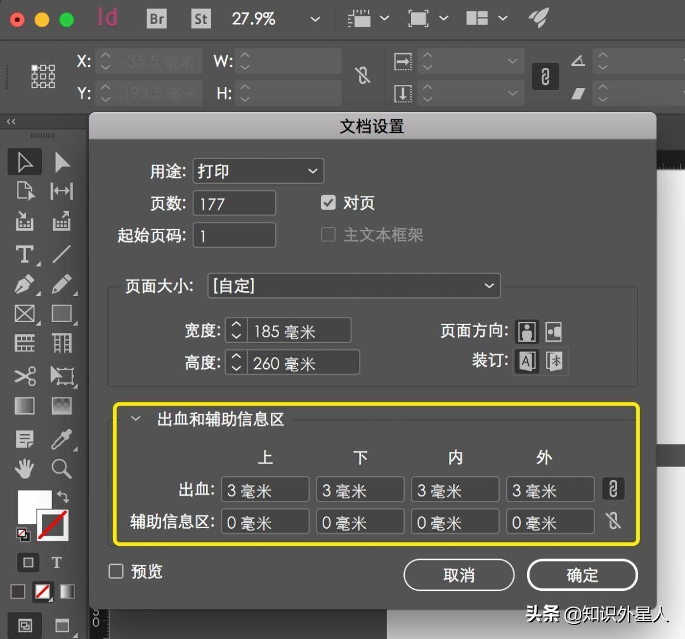685x639 pixels.
Task: Click the 页数 input field
Action: click(x=234, y=203)
